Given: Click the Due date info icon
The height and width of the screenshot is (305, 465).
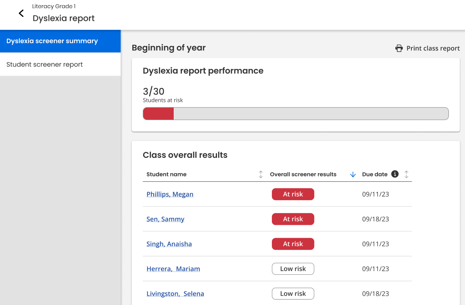Looking at the screenshot, I should click(x=395, y=174).
